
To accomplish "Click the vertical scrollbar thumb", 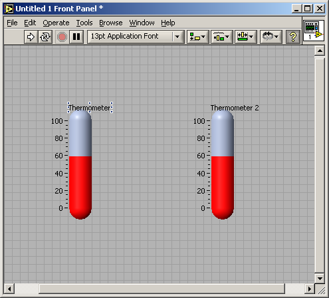I will [x=320, y=166].
